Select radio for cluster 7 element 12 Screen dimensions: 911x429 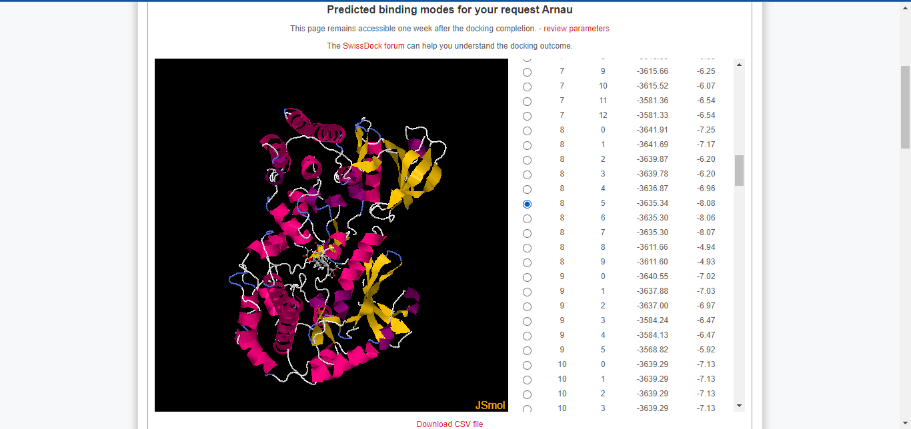click(x=528, y=116)
